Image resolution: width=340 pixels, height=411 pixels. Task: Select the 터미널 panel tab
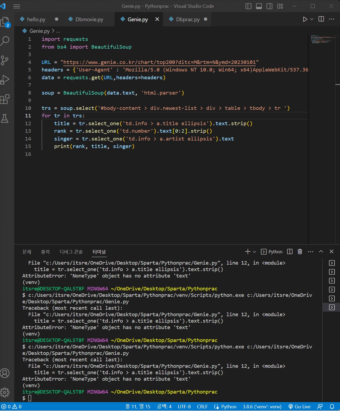pos(99,252)
